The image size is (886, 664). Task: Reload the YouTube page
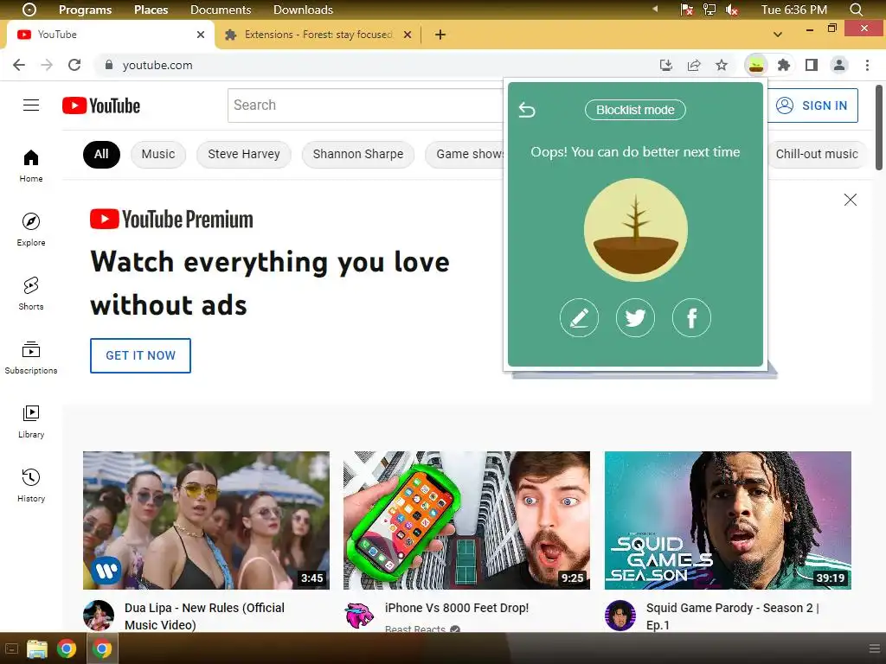(x=74, y=65)
